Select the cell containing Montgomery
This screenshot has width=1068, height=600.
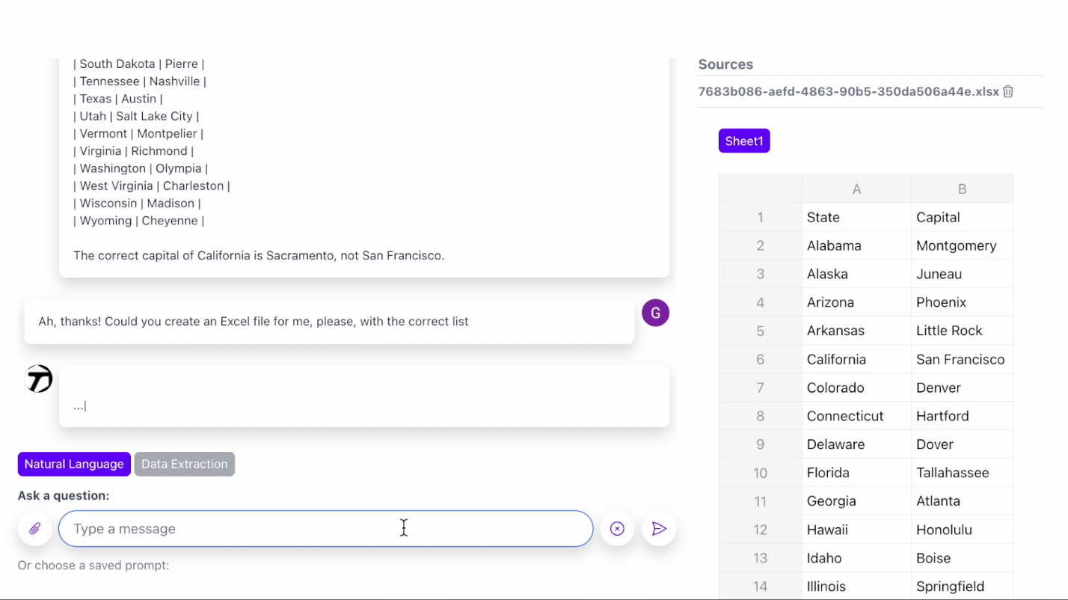(x=957, y=245)
